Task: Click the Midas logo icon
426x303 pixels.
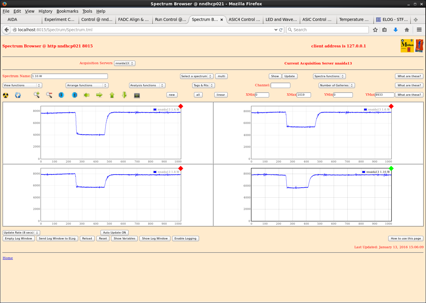Action: tap(407, 46)
